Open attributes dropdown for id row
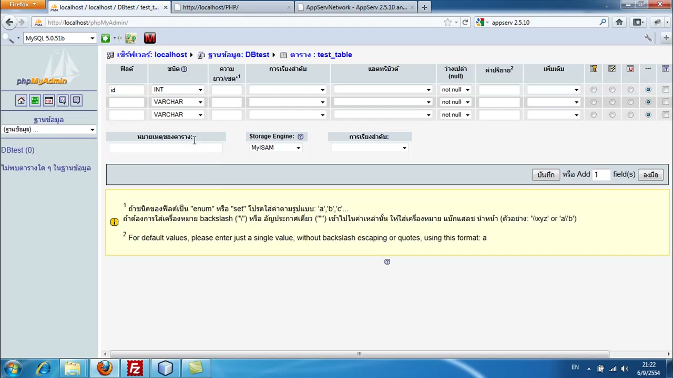The width and height of the screenshot is (673, 378). [x=383, y=90]
